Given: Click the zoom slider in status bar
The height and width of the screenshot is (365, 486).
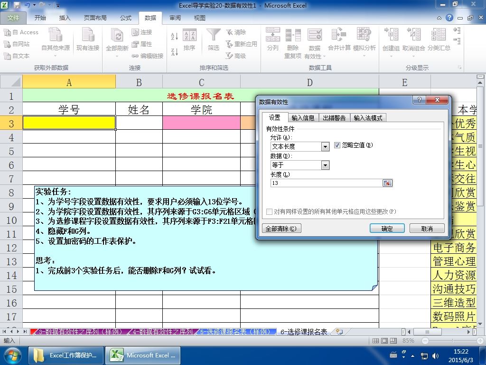Looking at the screenshot, I should (x=453, y=341).
